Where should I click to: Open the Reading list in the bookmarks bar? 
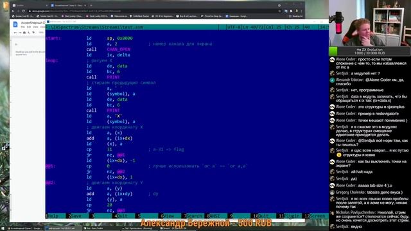pos(295,16)
